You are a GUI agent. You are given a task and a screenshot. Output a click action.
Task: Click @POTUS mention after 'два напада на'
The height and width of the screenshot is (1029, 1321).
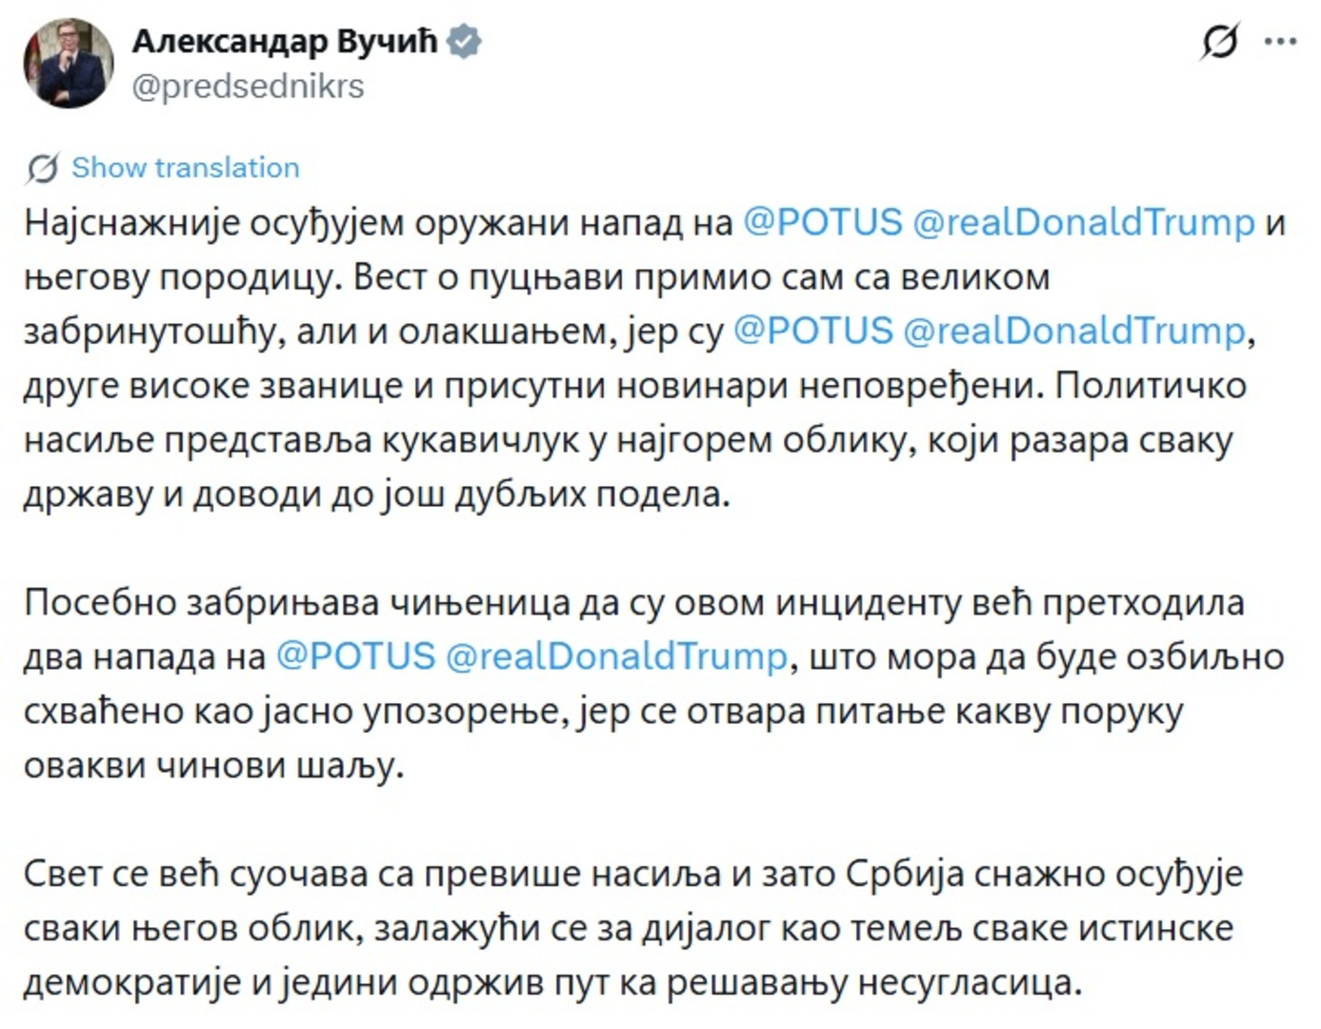coord(355,656)
